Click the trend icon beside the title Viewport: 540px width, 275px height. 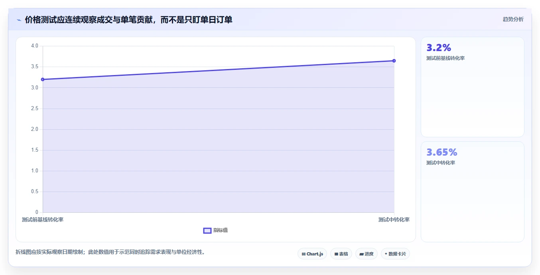click(x=19, y=20)
